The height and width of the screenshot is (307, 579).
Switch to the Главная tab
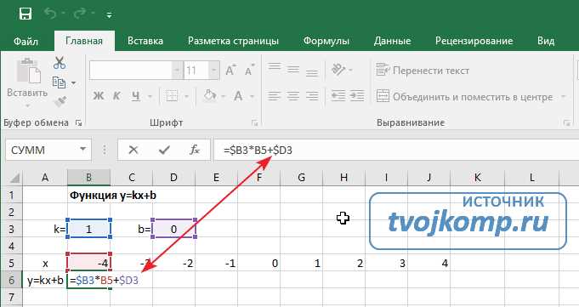[84, 41]
